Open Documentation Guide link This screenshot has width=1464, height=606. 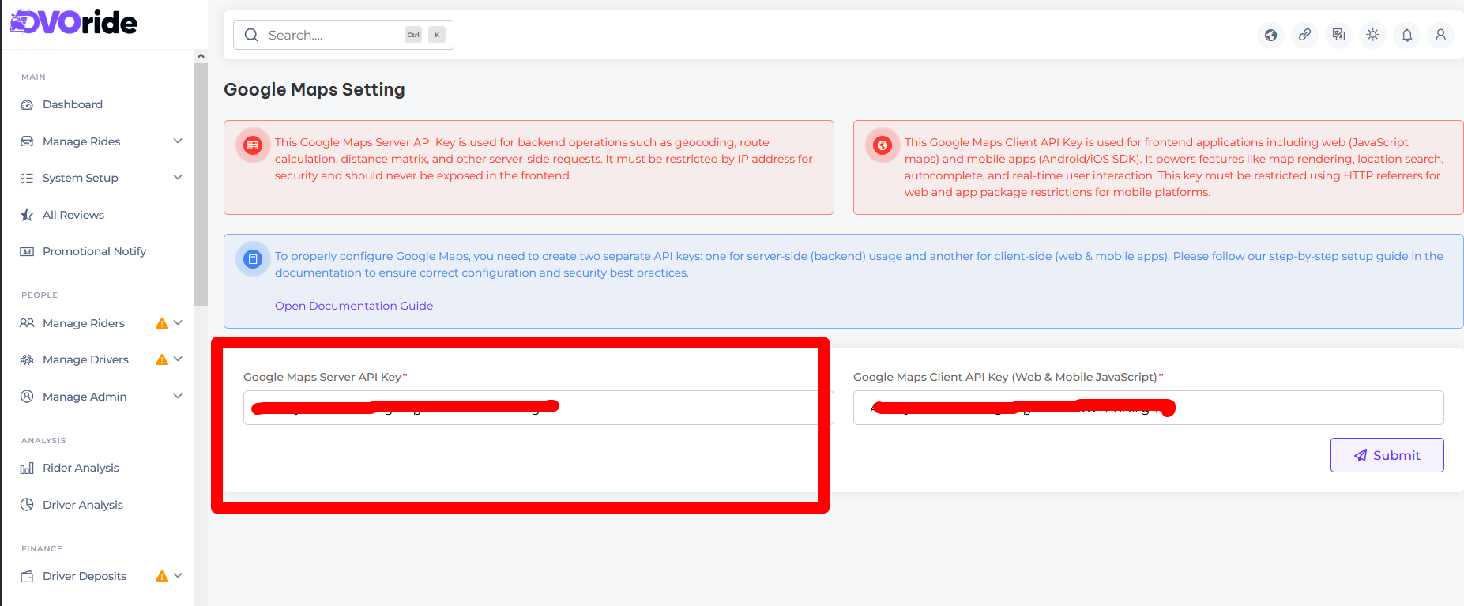pyautogui.click(x=354, y=306)
